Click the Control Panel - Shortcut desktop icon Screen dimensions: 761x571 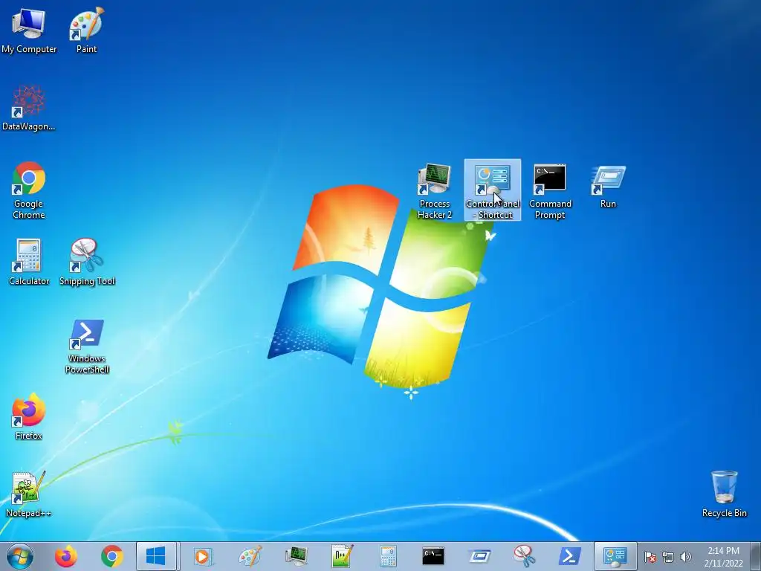click(x=493, y=190)
